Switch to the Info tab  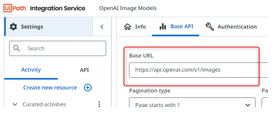135,27
